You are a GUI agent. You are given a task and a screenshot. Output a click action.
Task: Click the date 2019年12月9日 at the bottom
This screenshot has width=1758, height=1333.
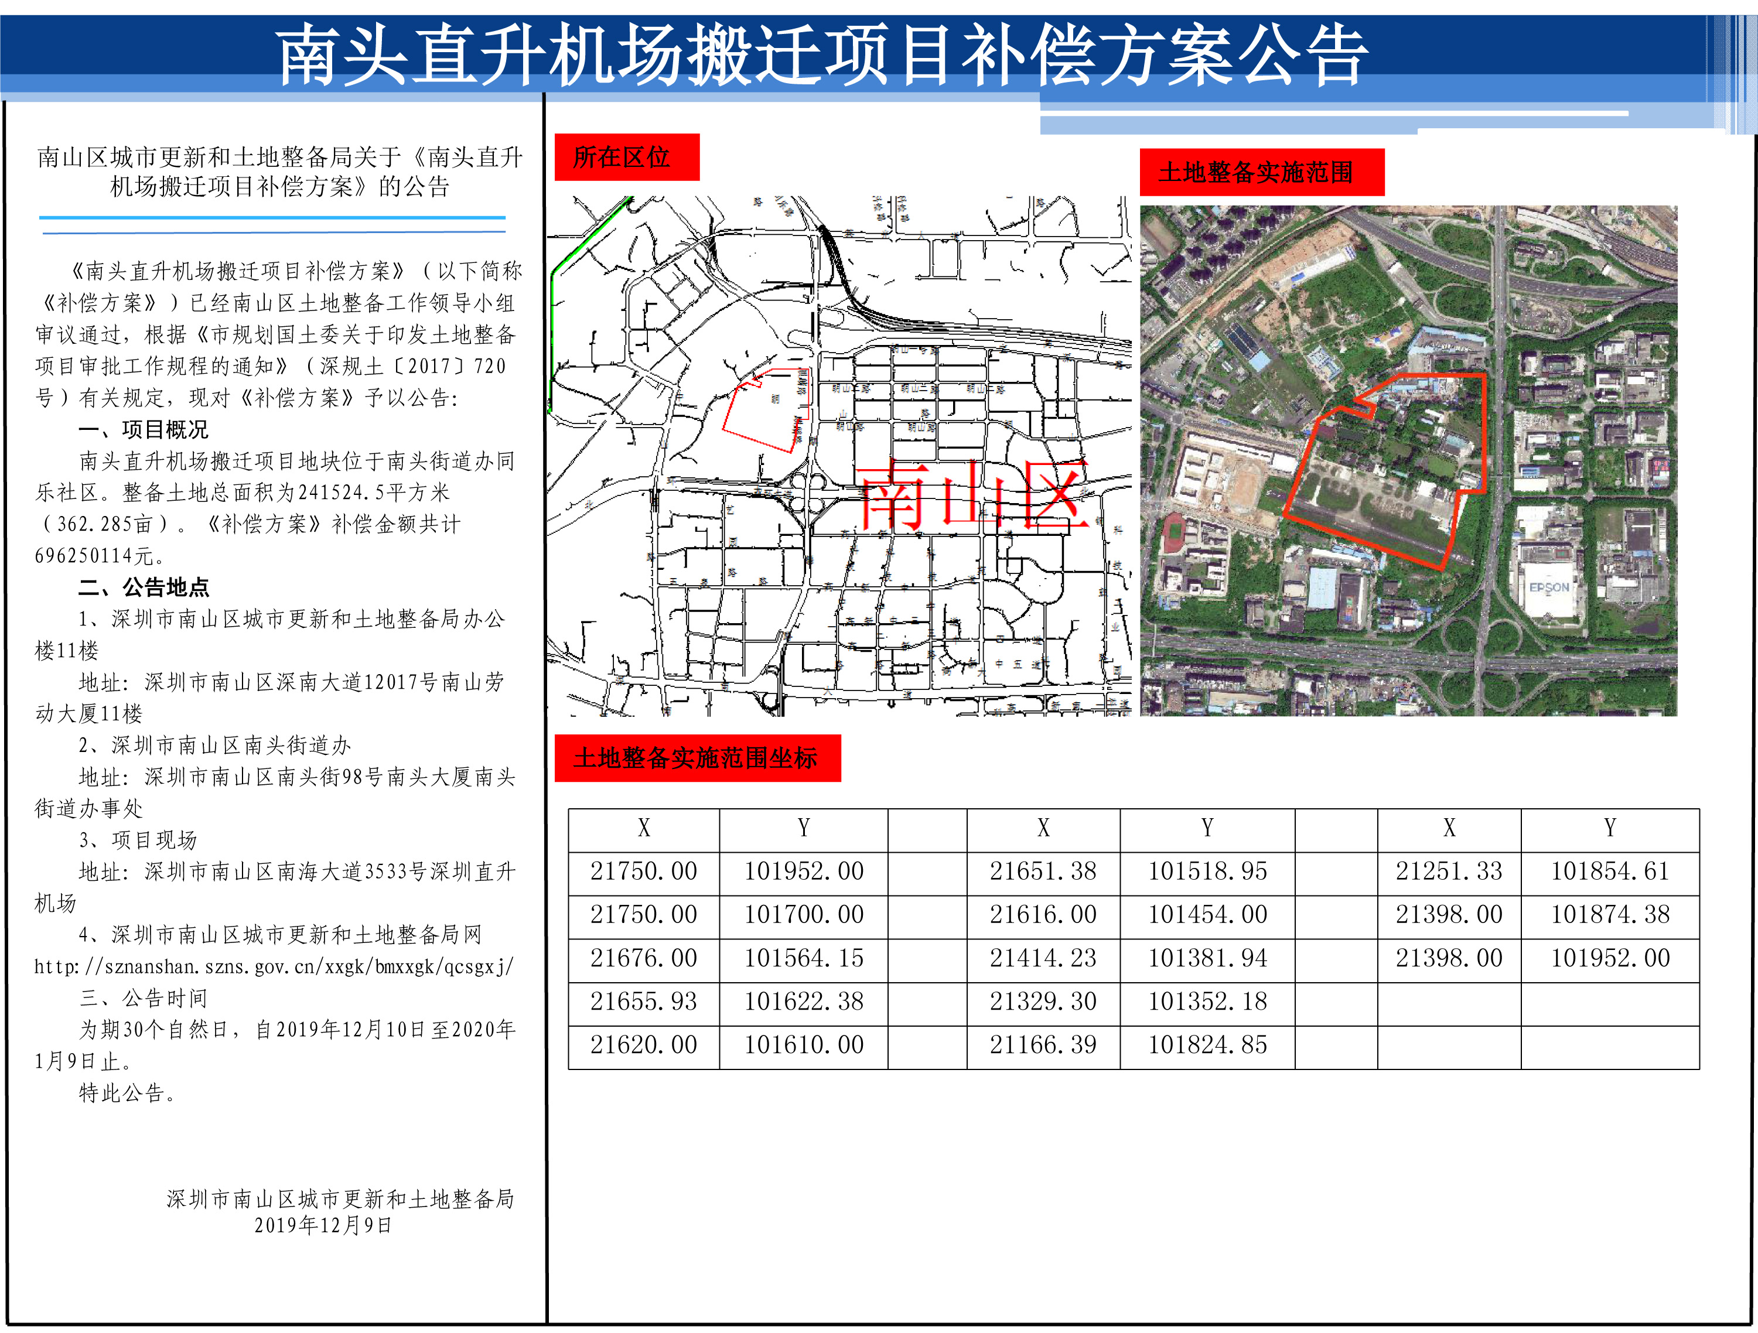[323, 1225]
